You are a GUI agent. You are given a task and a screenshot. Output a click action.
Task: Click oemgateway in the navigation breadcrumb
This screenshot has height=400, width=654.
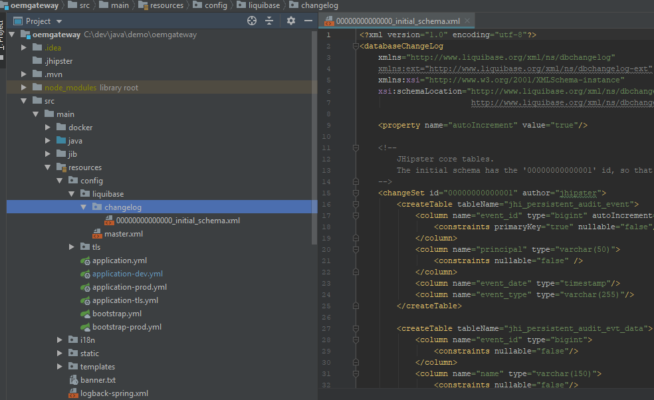[x=34, y=5]
